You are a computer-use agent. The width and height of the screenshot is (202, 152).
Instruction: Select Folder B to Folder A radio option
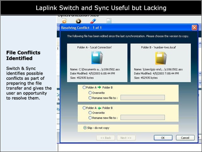pos(84,108)
